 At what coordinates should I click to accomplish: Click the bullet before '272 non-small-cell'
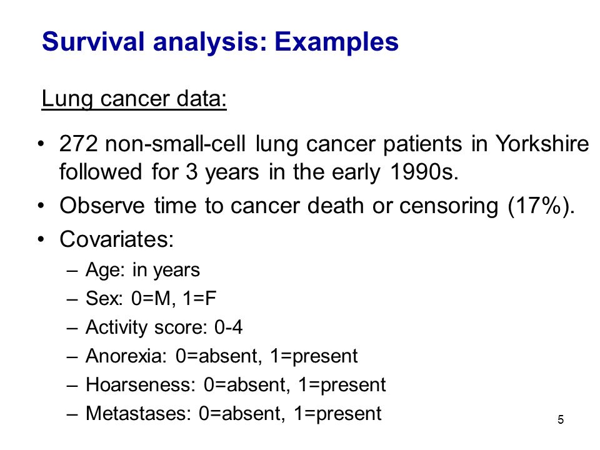coord(41,144)
